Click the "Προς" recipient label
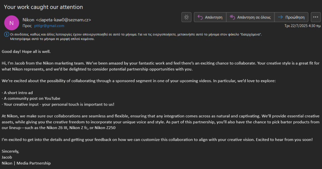The height and width of the screenshot is (169, 322). (x=27, y=26)
